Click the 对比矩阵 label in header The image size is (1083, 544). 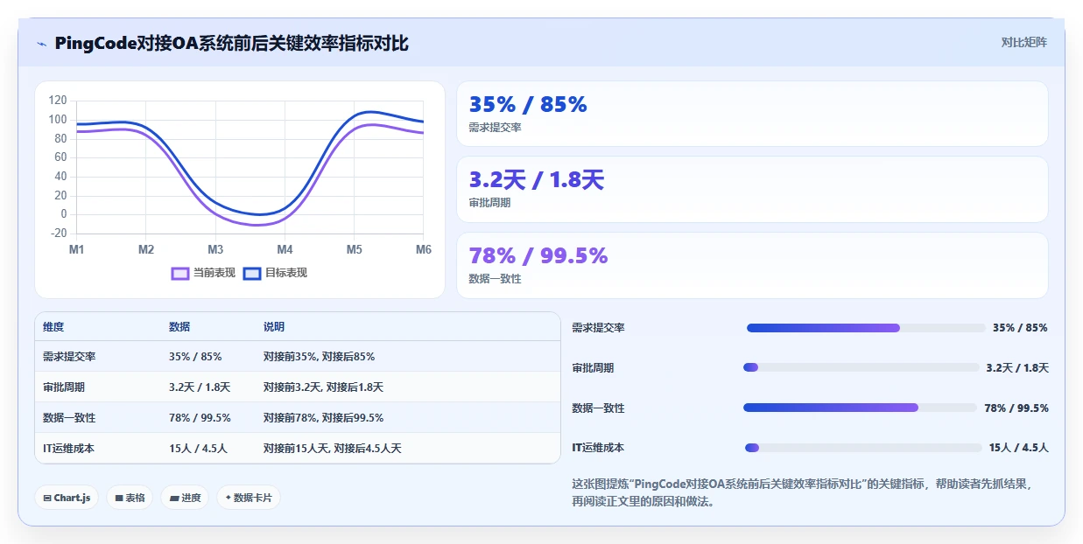tap(1024, 42)
